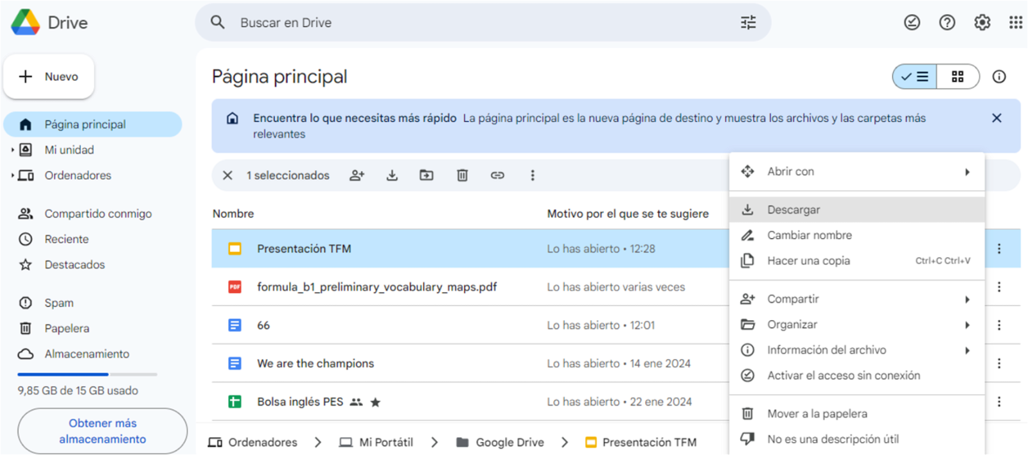Switch to grid view layout

coord(957,77)
